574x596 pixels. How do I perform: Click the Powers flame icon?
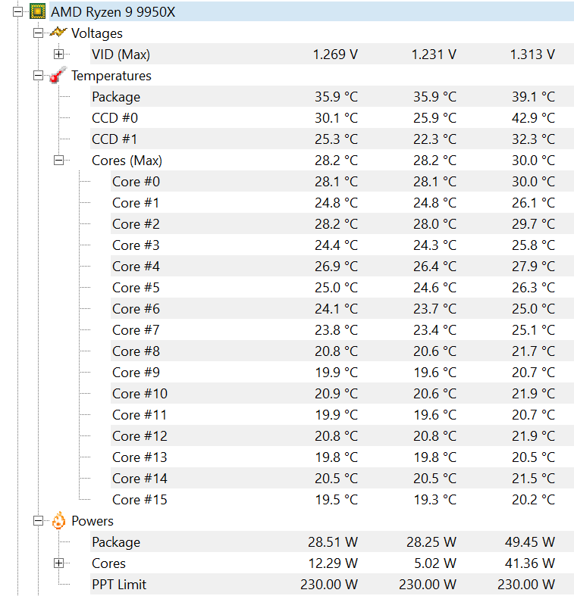coord(58,520)
